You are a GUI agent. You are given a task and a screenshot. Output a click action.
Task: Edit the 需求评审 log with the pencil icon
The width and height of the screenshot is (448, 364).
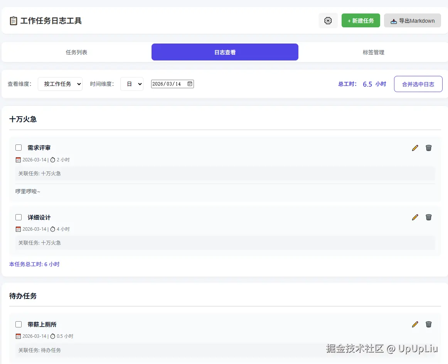pos(415,148)
